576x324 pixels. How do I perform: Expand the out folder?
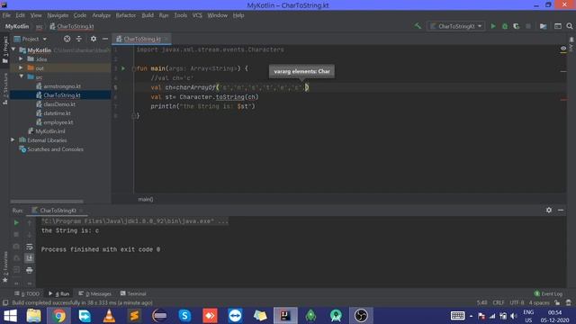click(21, 68)
